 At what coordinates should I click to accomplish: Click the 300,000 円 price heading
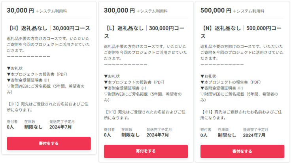[x=119, y=10]
